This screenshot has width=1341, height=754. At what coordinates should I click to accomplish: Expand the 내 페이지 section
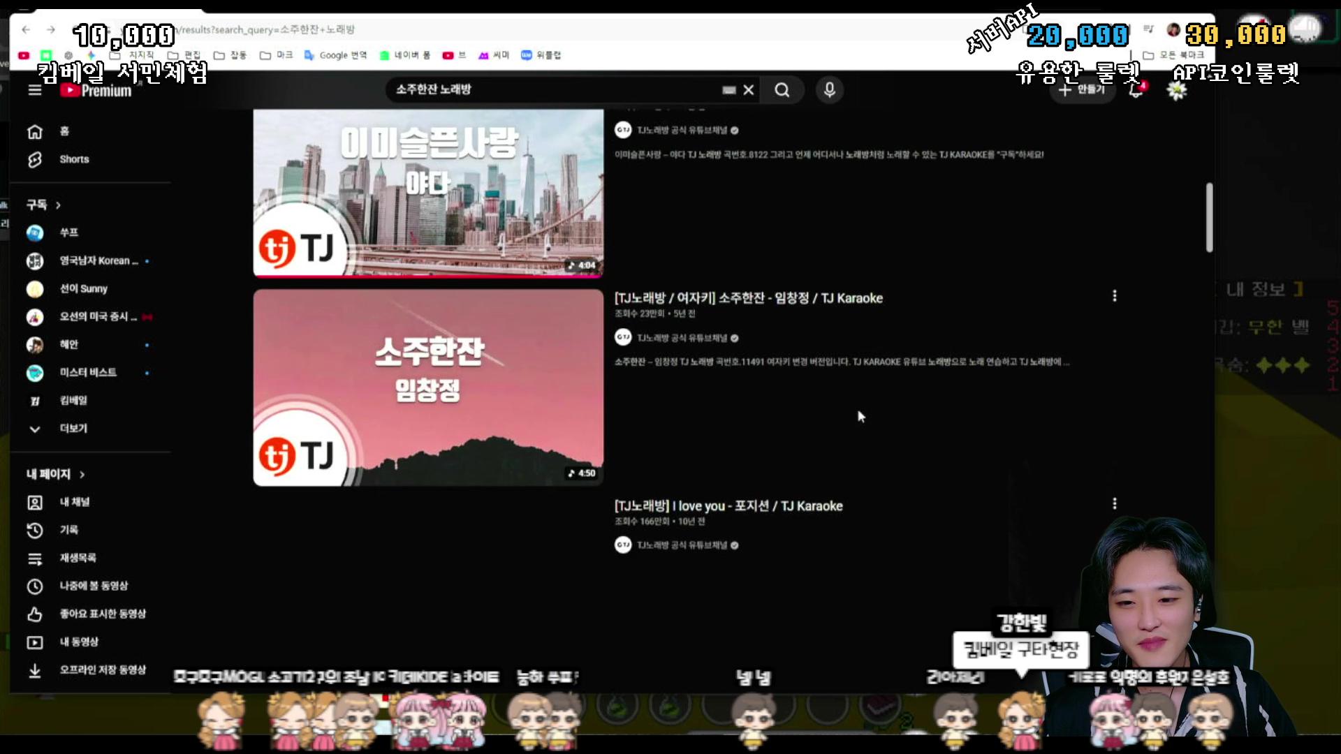tap(56, 474)
